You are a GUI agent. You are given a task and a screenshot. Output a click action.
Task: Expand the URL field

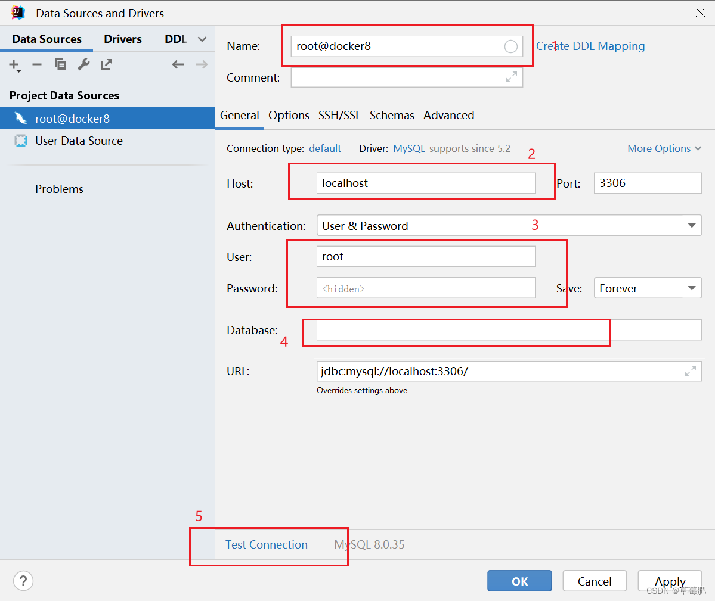[691, 372]
